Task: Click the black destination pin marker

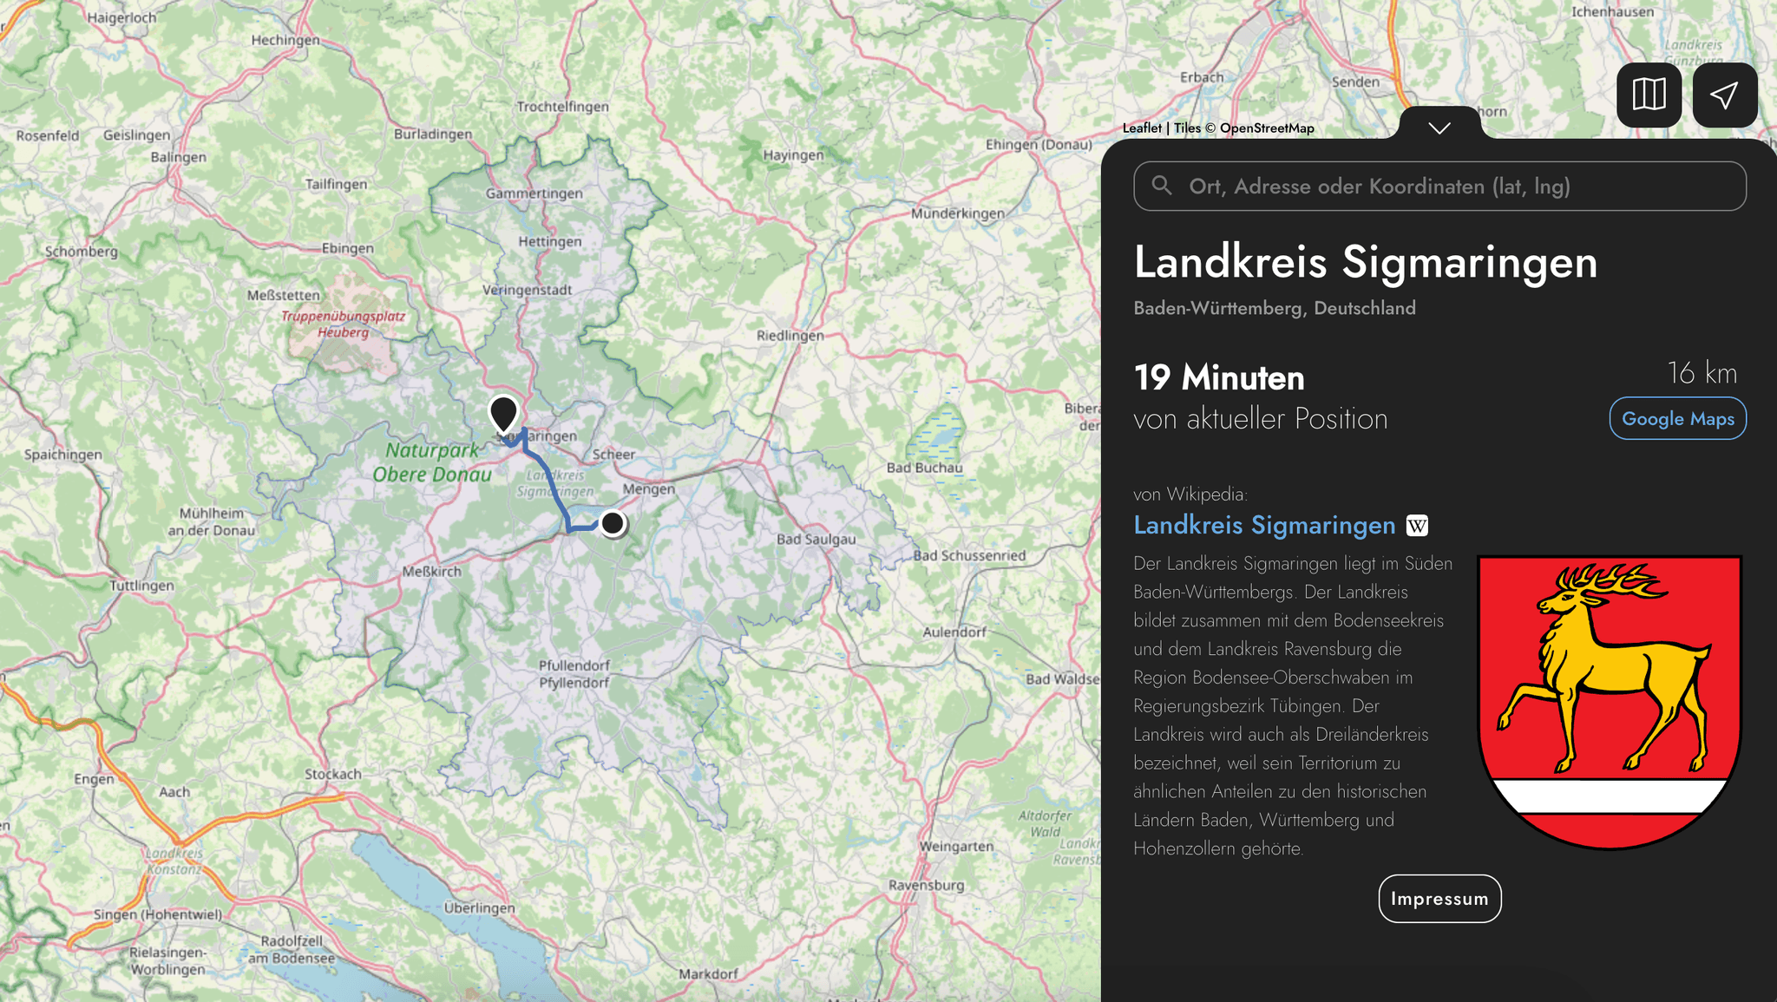Action: [x=503, y=412]
